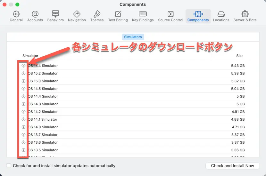Click the 4.91 GB size value
The width and height of the screenshot is (266, 176).
pyautogui.click(x=238, y=112)
